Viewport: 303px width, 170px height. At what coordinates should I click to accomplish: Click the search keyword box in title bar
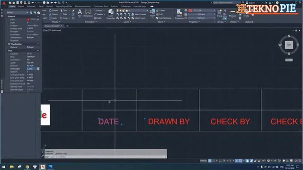point(227,3)
